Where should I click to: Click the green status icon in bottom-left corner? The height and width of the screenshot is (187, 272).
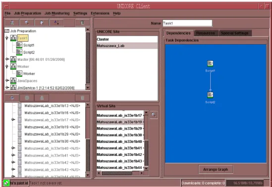click(x=6, y=183)
